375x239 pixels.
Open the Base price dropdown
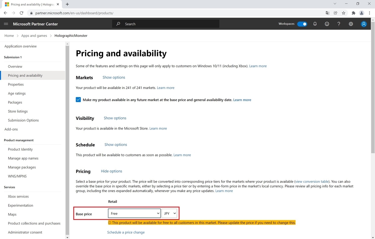point(134,213)
